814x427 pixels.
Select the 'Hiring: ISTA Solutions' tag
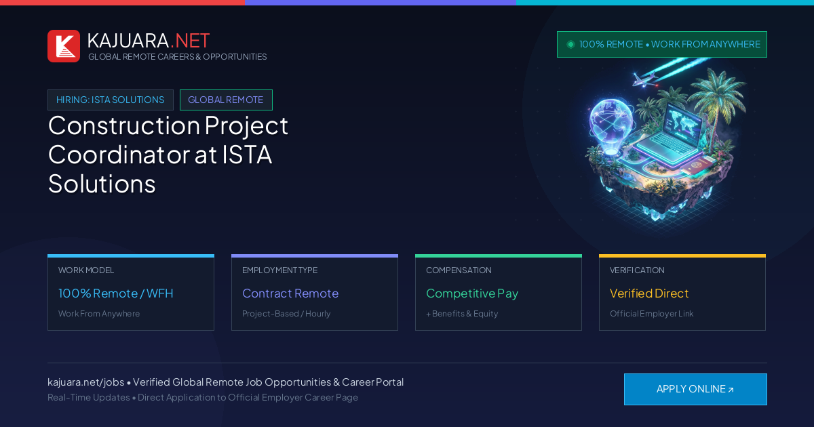click(111, 100)
